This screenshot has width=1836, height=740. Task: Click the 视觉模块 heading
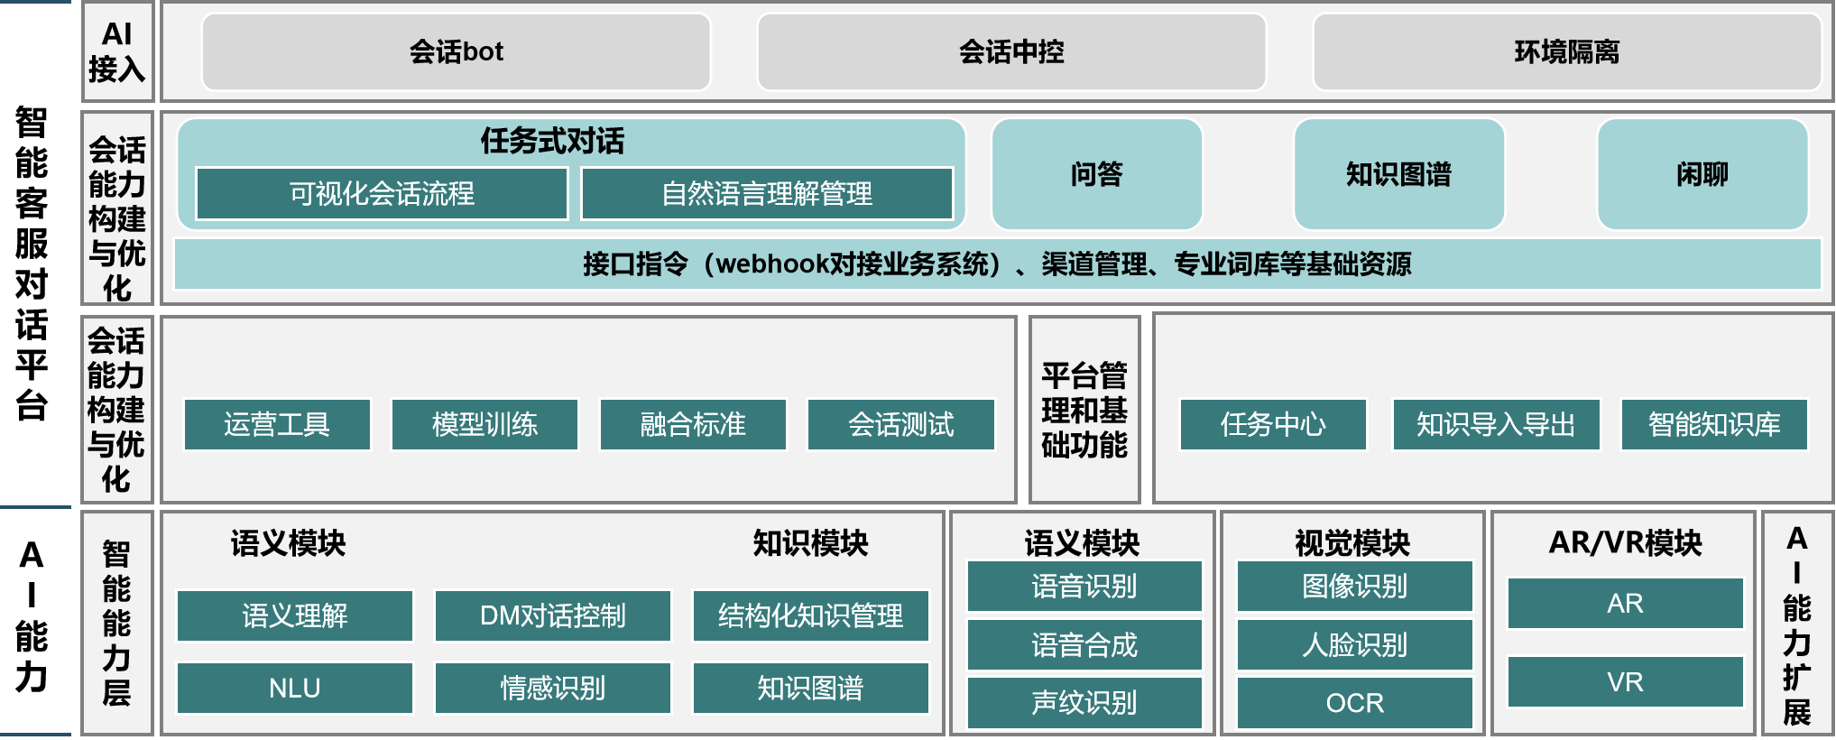tap(1352, 543)
